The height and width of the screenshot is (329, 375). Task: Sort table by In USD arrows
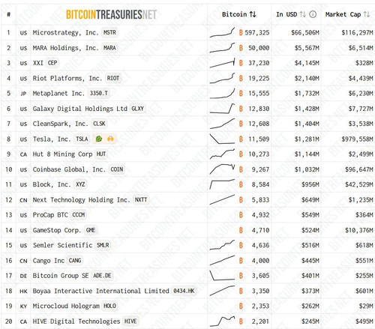coord(303,14)
